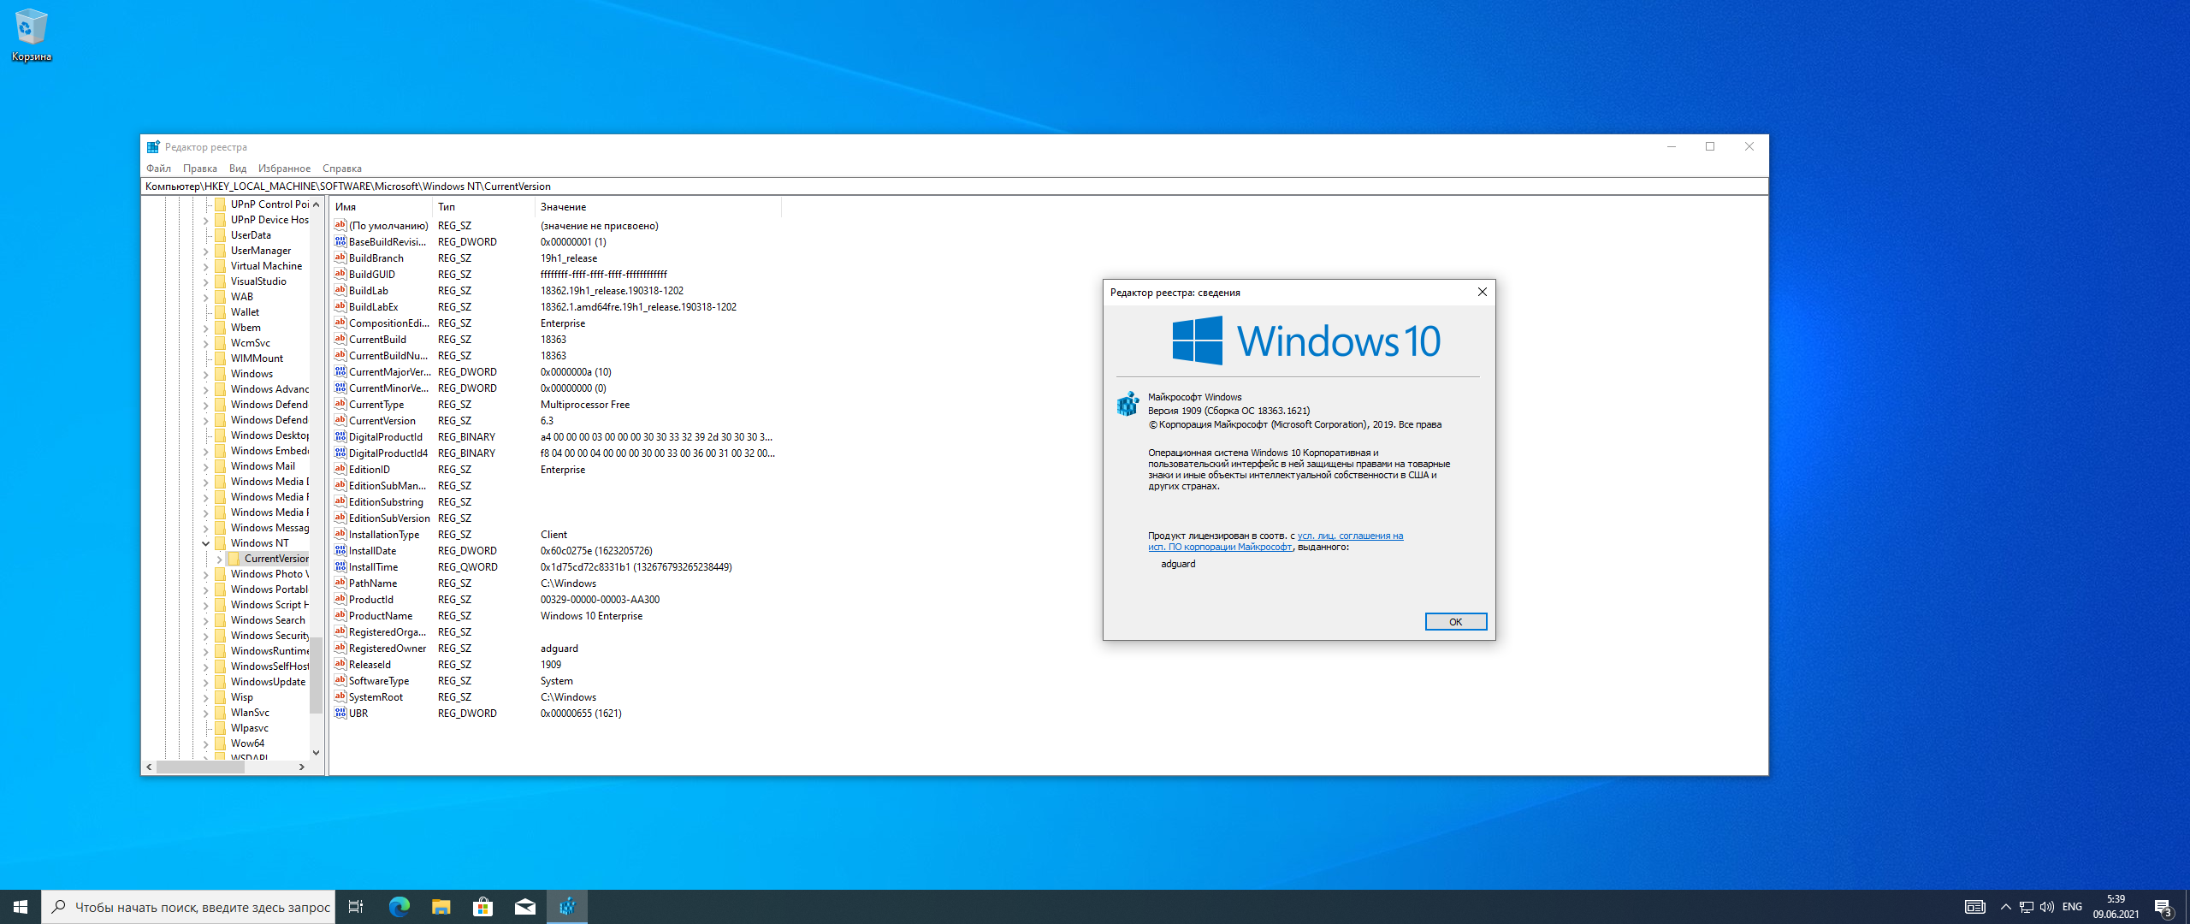The image size is (2190, 924).
Task: Click the Значение column header
Action: 658,207
